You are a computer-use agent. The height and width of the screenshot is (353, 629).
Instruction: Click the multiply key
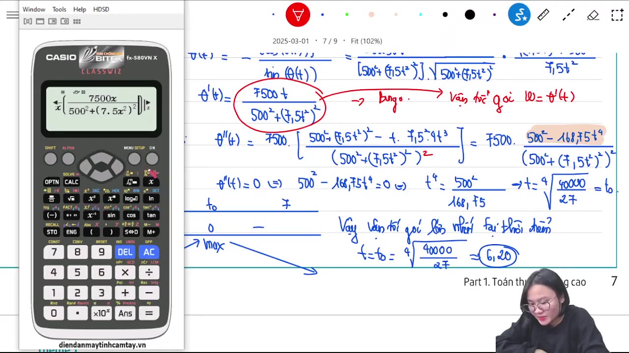125,272
